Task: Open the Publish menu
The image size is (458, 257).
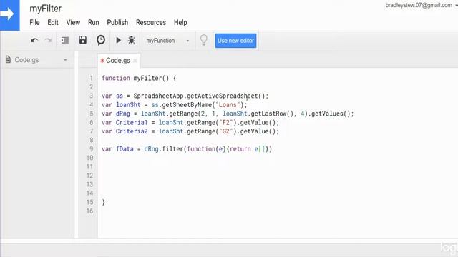Action: [x=117, y=22]
